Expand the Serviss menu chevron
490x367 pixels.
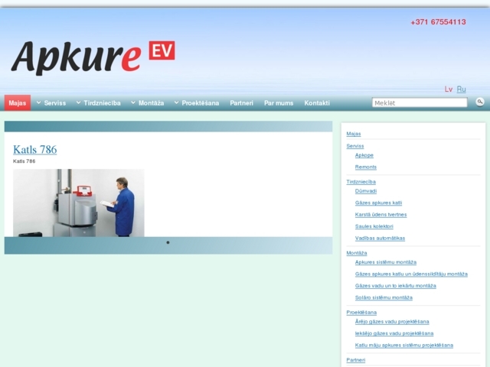(39, 102)
